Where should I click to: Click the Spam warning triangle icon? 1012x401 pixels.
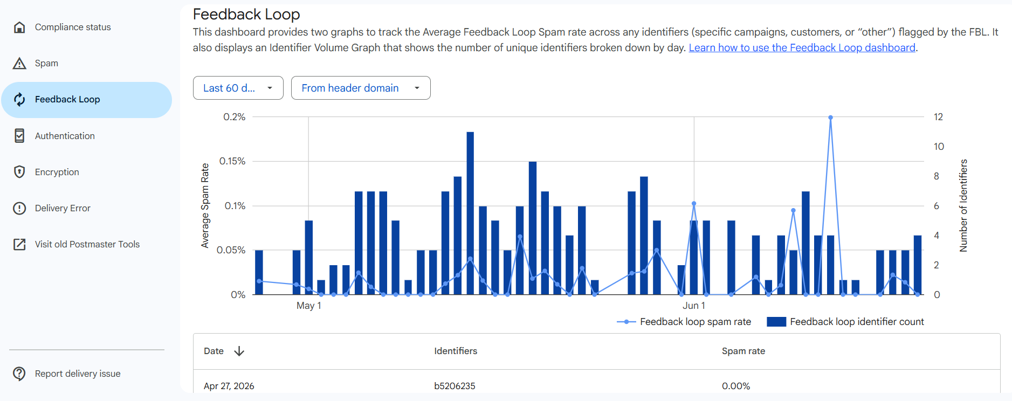point(19,63)
